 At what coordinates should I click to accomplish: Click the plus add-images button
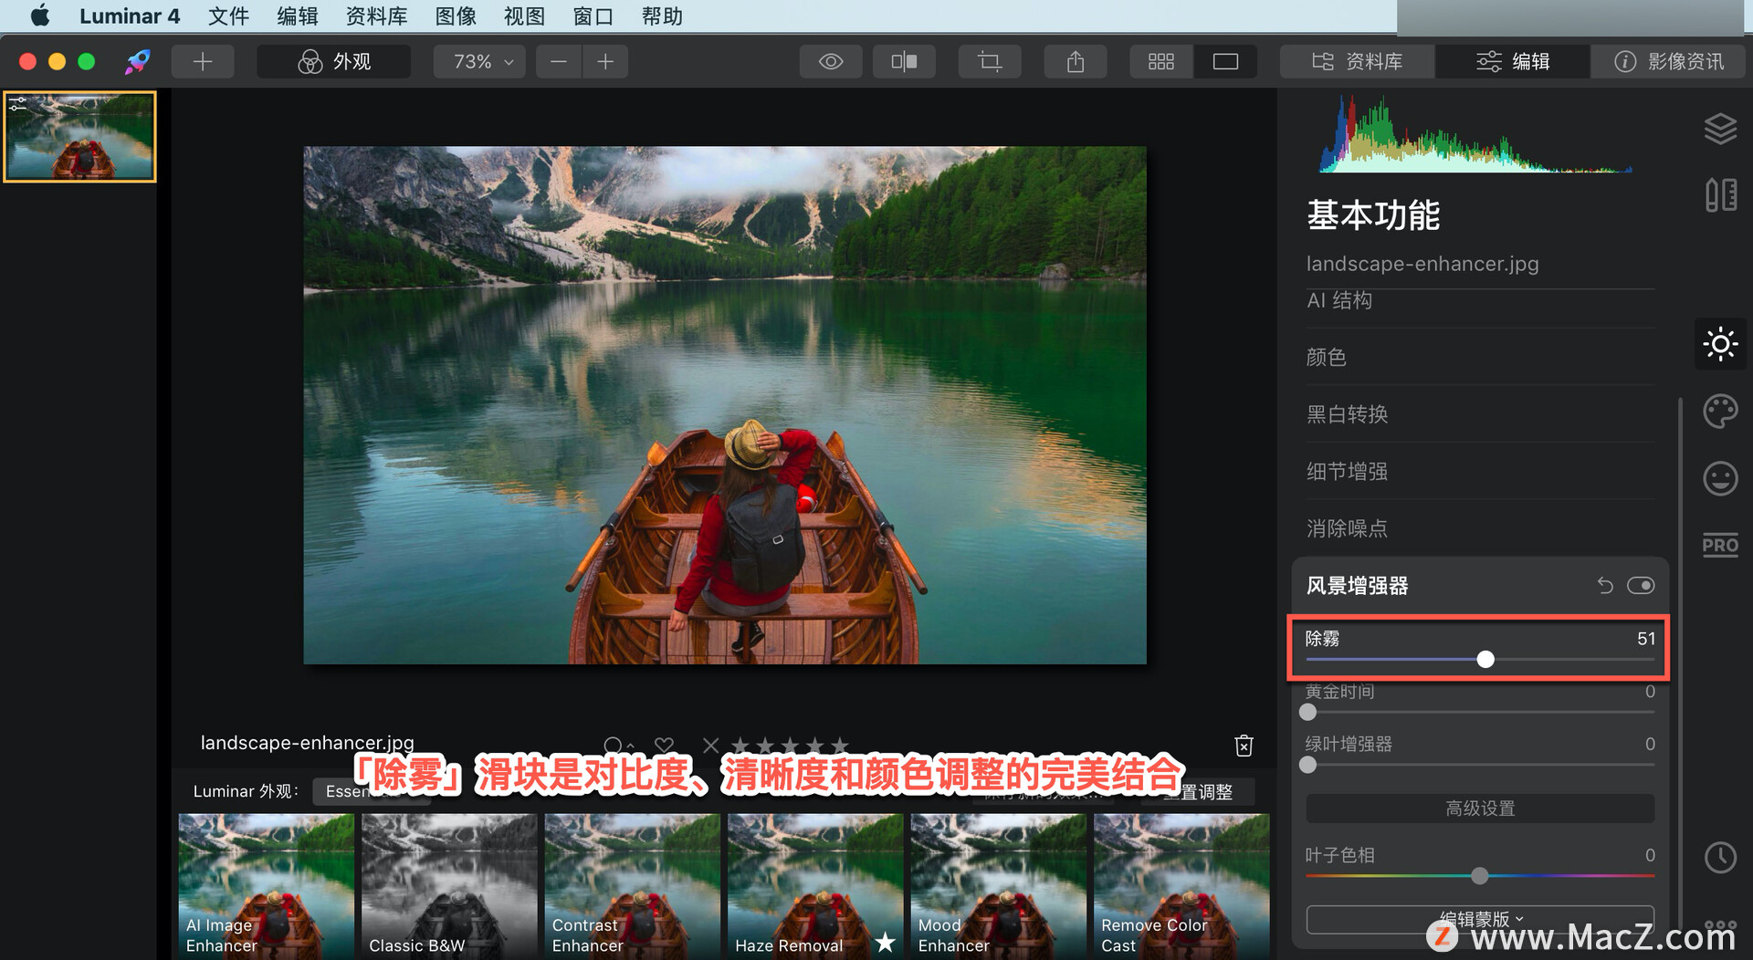click(x=203, y=61)
